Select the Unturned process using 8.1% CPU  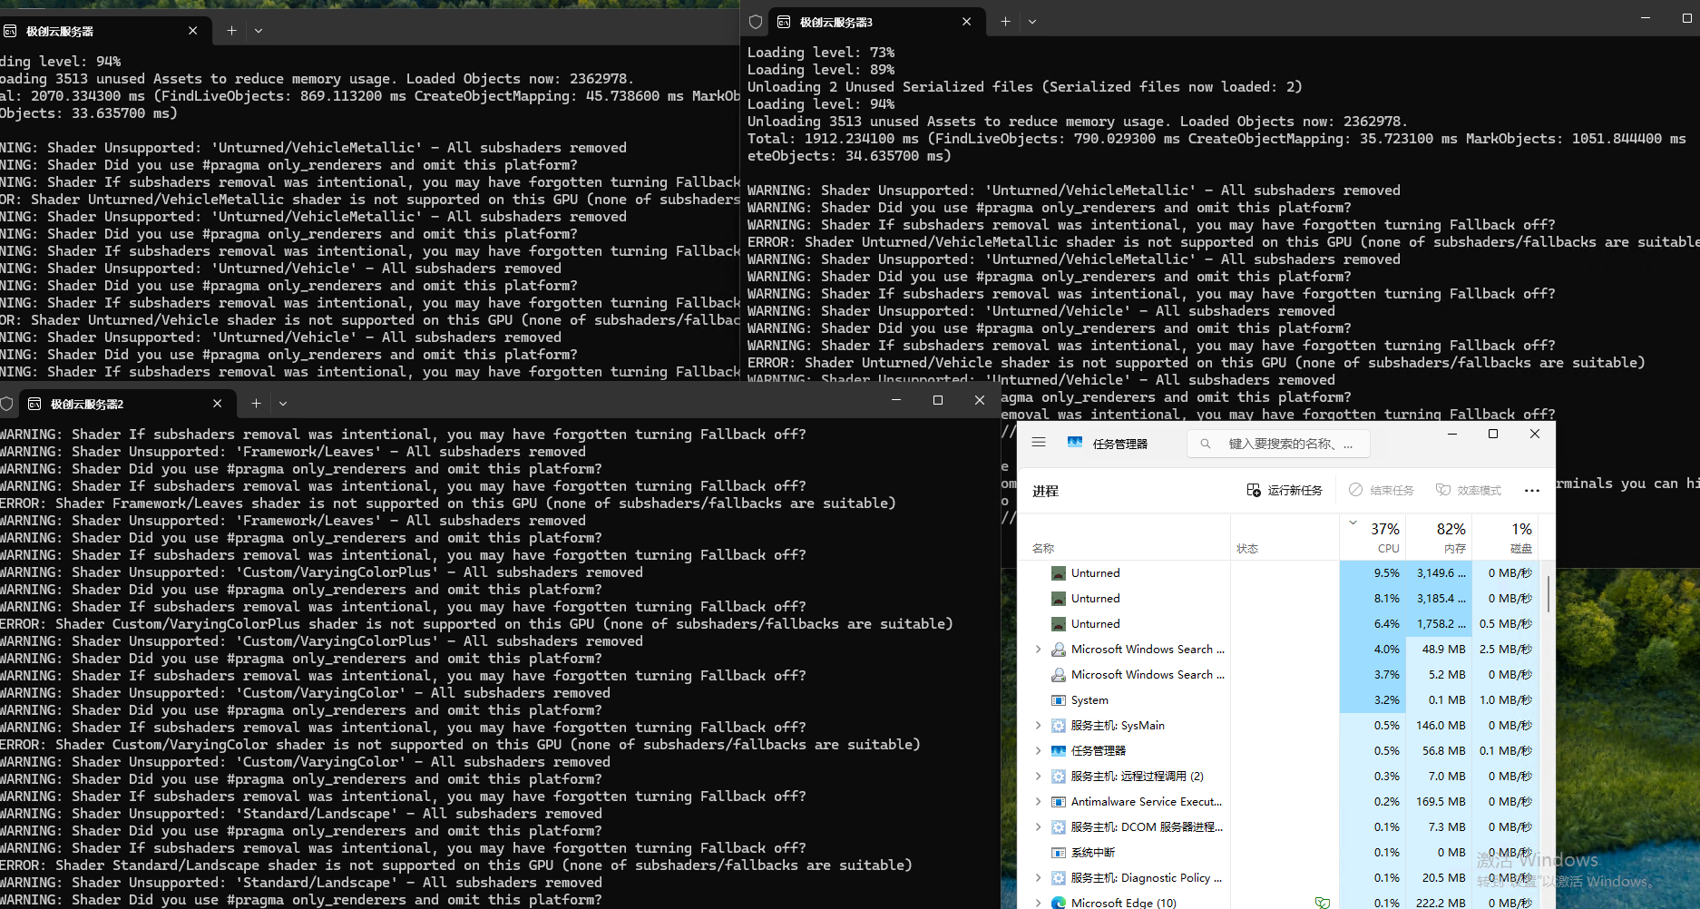[x=1278, y=599]
